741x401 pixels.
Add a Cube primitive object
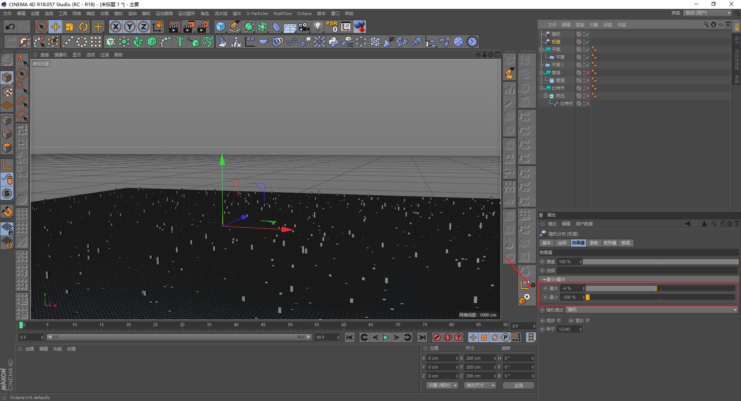pos(220,27)
